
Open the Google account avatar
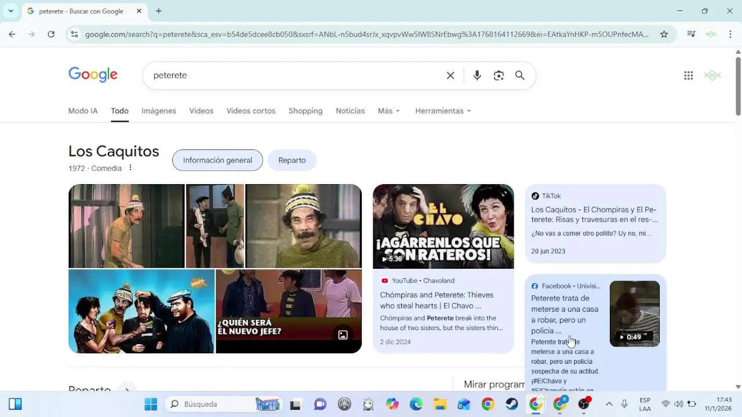712,75
